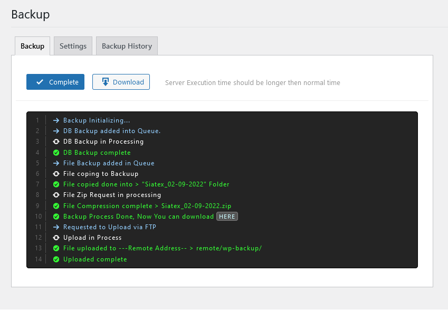Click the check icon next to Backup Process Done
The height and width of the screenshot is (310, 448).
[56, 216]
